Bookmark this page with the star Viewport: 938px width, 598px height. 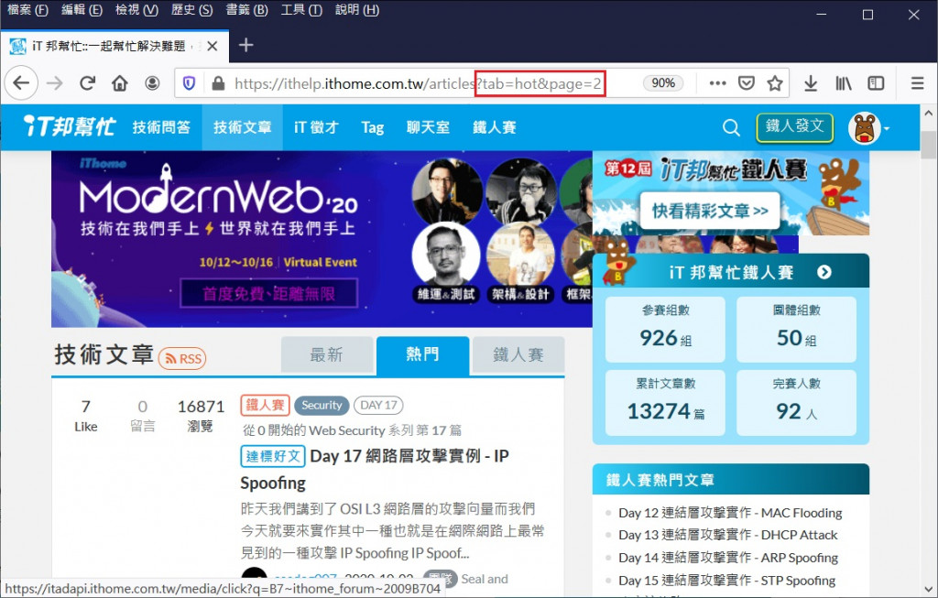(775, 83)
